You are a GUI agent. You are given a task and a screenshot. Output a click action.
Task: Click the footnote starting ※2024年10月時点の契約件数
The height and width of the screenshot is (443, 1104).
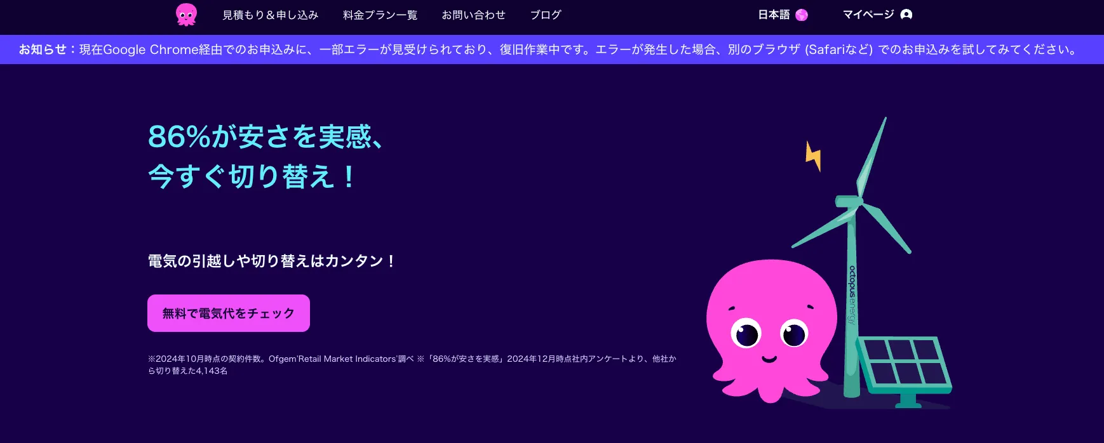(412, 364)
